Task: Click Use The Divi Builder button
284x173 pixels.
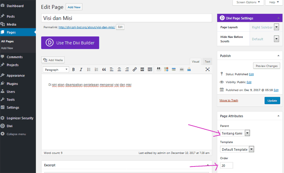Action: click(70, 42)
